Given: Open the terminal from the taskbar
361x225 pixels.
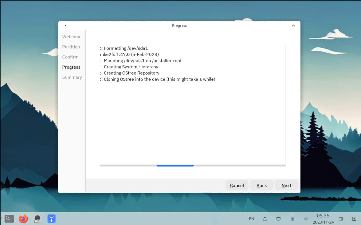Looking at the screenshot, I should [x=9, y=219].
